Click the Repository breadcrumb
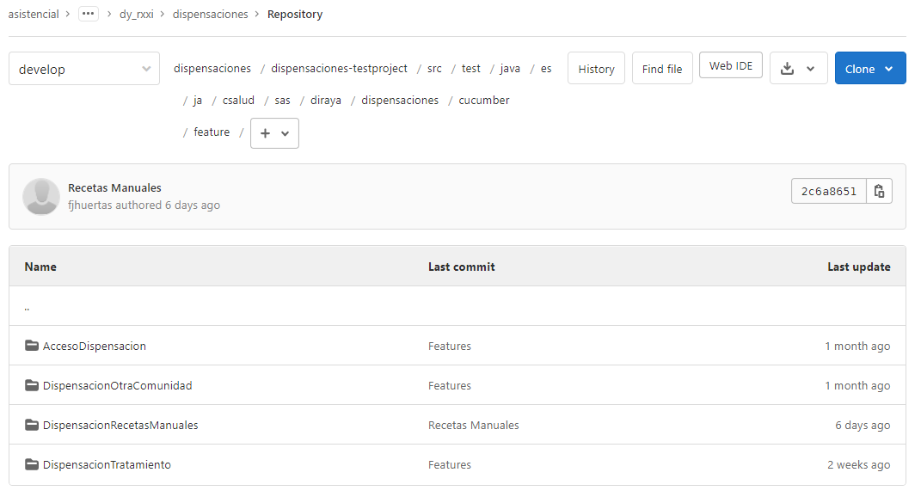The height and width of the screenshot is (503, 921). point(295,14)
